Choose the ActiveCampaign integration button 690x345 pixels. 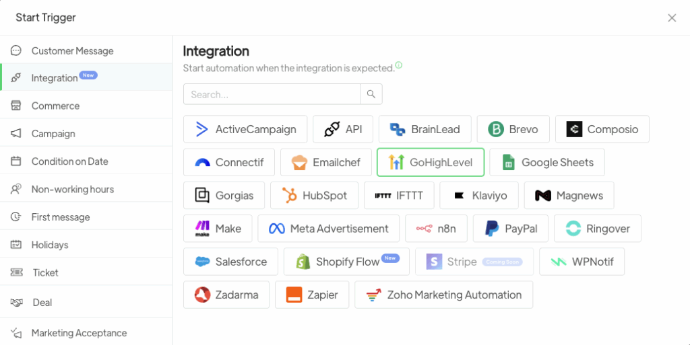(x=245, y=129)
